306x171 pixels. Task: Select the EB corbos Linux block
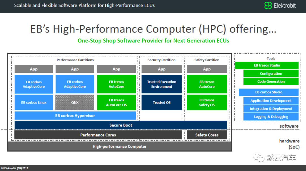34,102
